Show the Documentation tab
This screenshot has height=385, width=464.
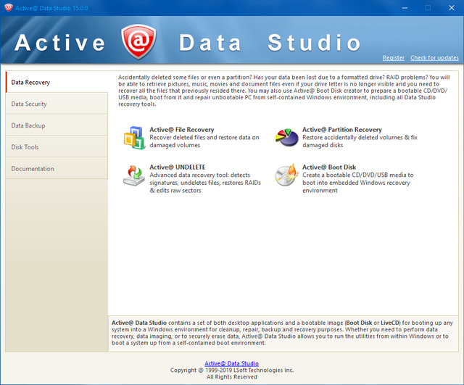[x=57, y=168]
